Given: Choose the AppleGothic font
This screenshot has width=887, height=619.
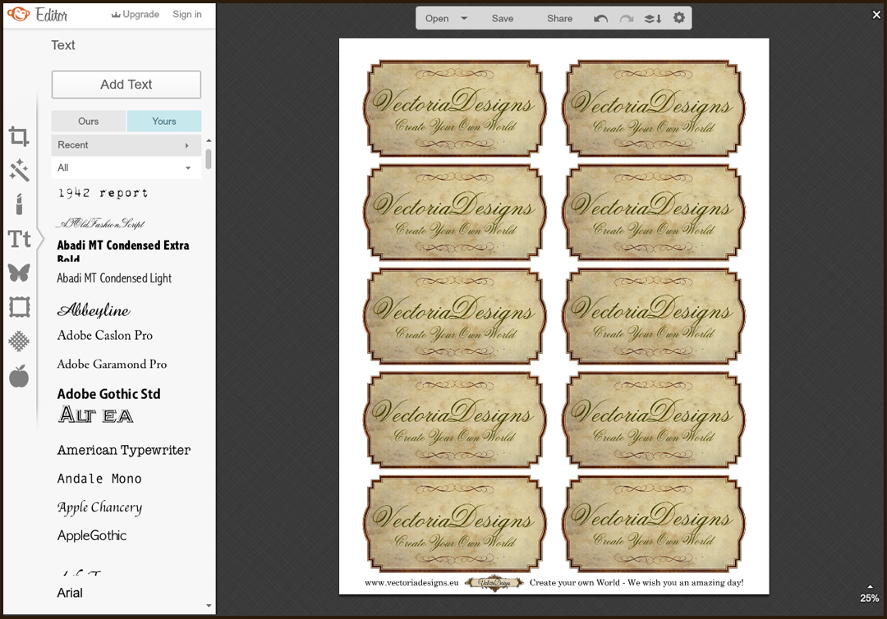Looking at the screenshot, I should click(x=92, y=535).
